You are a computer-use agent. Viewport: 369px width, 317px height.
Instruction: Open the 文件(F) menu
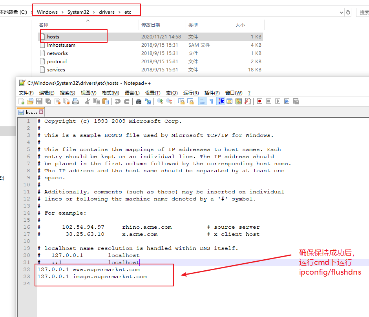pyautogui.click(x=26, y=93)
